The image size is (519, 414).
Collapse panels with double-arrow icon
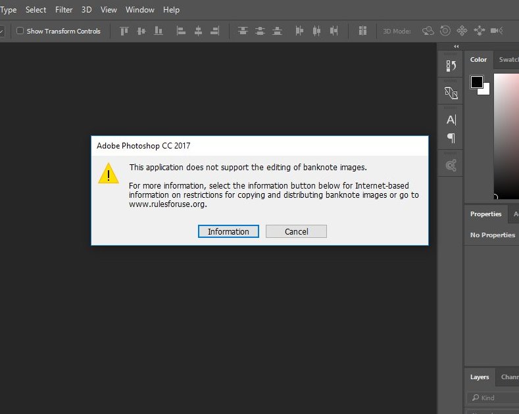pyautogui.click(x=457, y=46)
